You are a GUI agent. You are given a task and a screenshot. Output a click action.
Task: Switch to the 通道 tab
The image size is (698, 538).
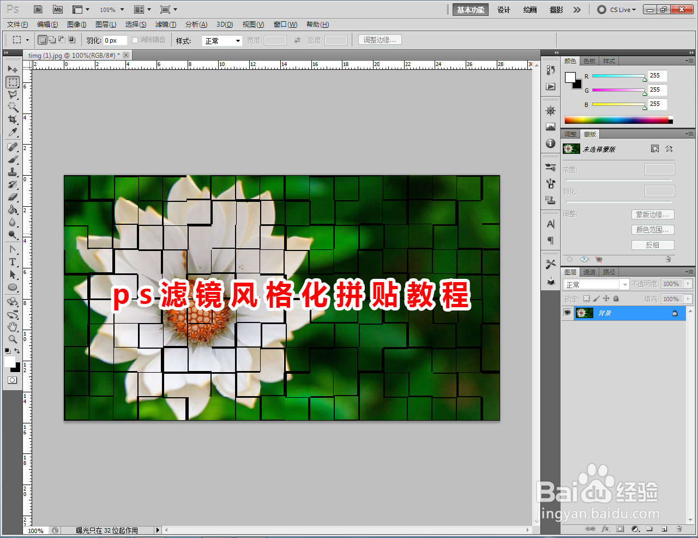tap(589, 272)
